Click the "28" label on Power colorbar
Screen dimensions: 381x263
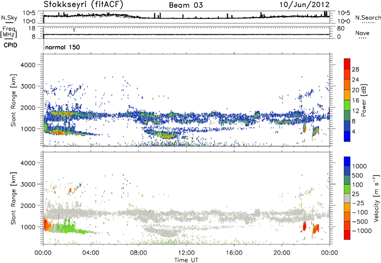coord(355,69)
